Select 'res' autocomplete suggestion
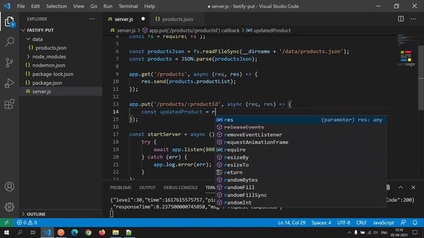 pos(301,120)
